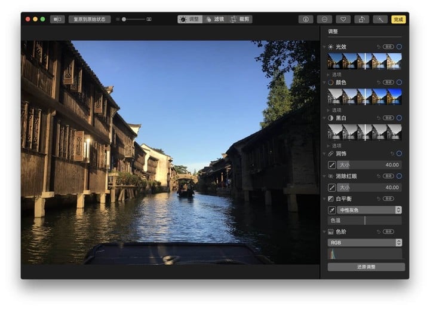
Task: Toggle the 黑白 (Black & White) adjustment circle
Action: [399, 118]
